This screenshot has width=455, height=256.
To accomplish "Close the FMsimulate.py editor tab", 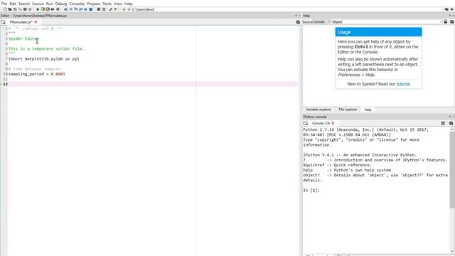I will click(36, 22).
